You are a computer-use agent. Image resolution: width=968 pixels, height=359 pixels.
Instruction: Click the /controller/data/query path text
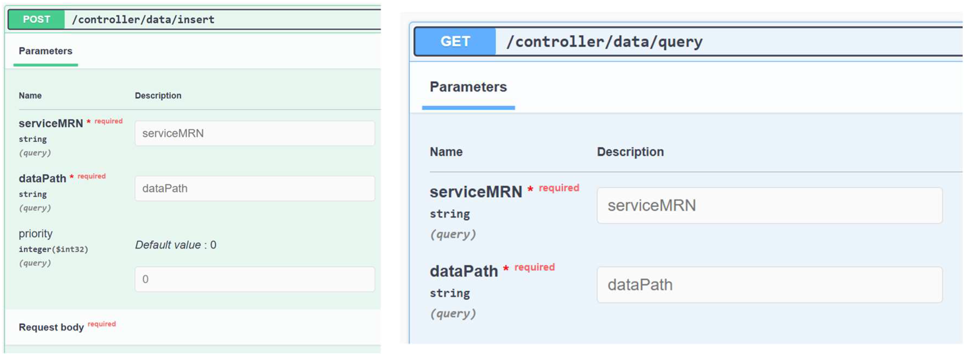[604, 41]
